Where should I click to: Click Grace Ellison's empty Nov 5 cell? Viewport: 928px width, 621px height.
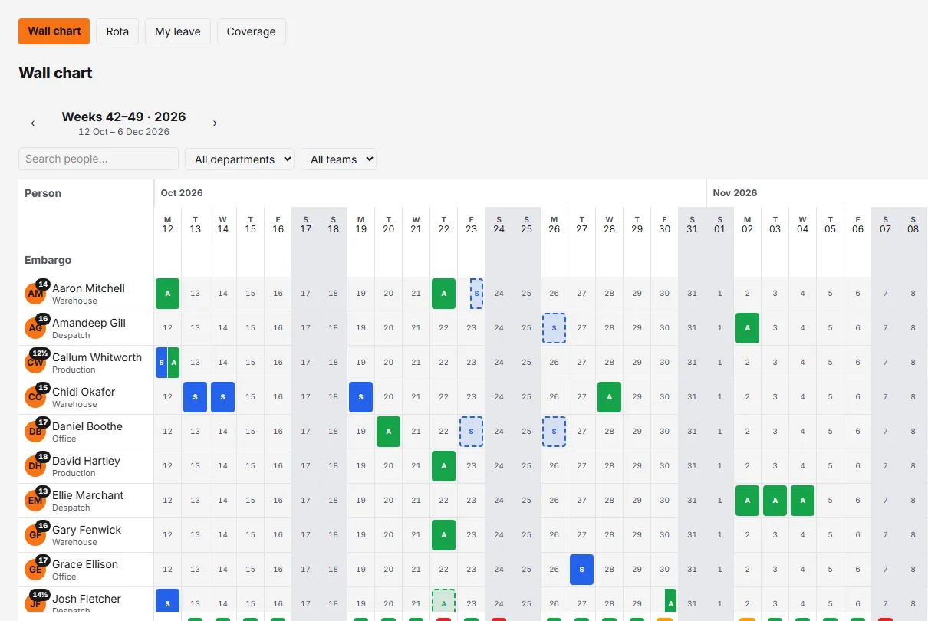tap(831, 570)
